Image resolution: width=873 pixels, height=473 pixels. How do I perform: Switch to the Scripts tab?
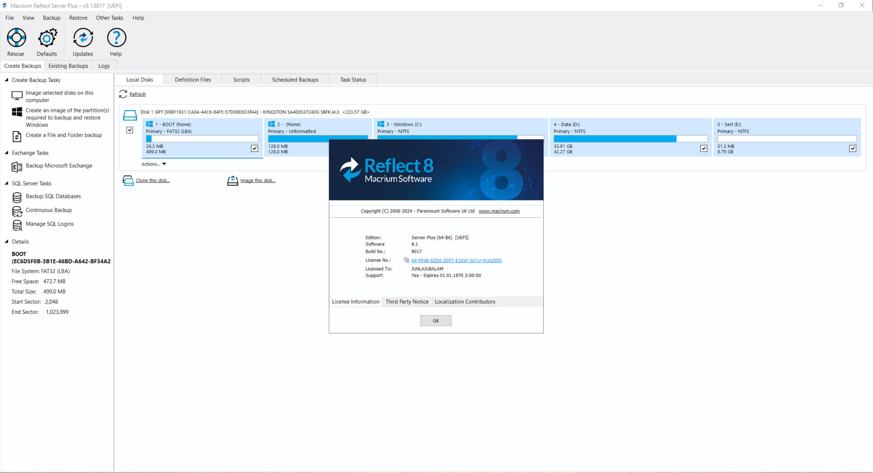point(241,80)
